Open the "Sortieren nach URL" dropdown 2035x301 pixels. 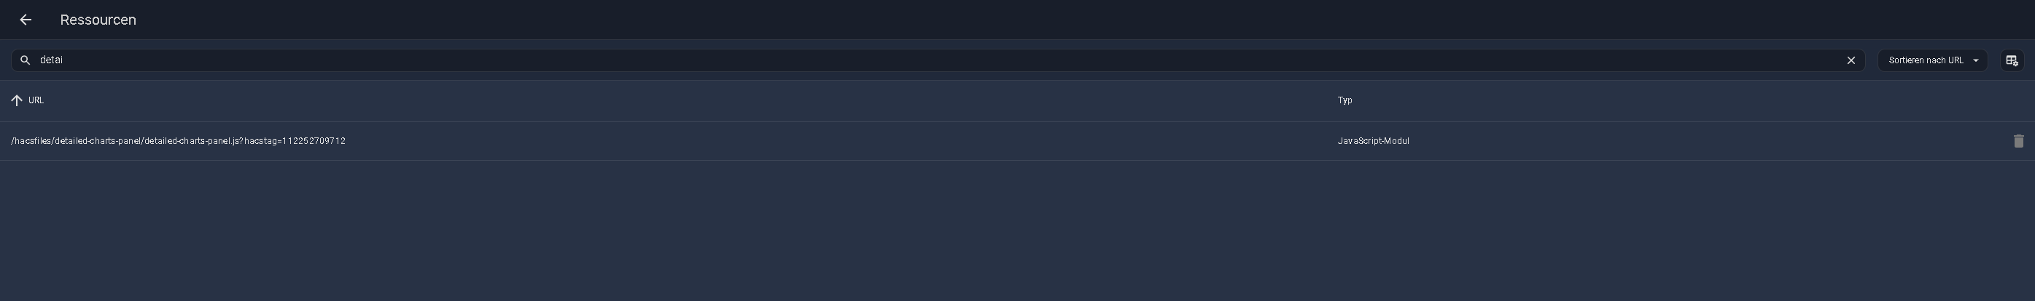point(1925,60)
